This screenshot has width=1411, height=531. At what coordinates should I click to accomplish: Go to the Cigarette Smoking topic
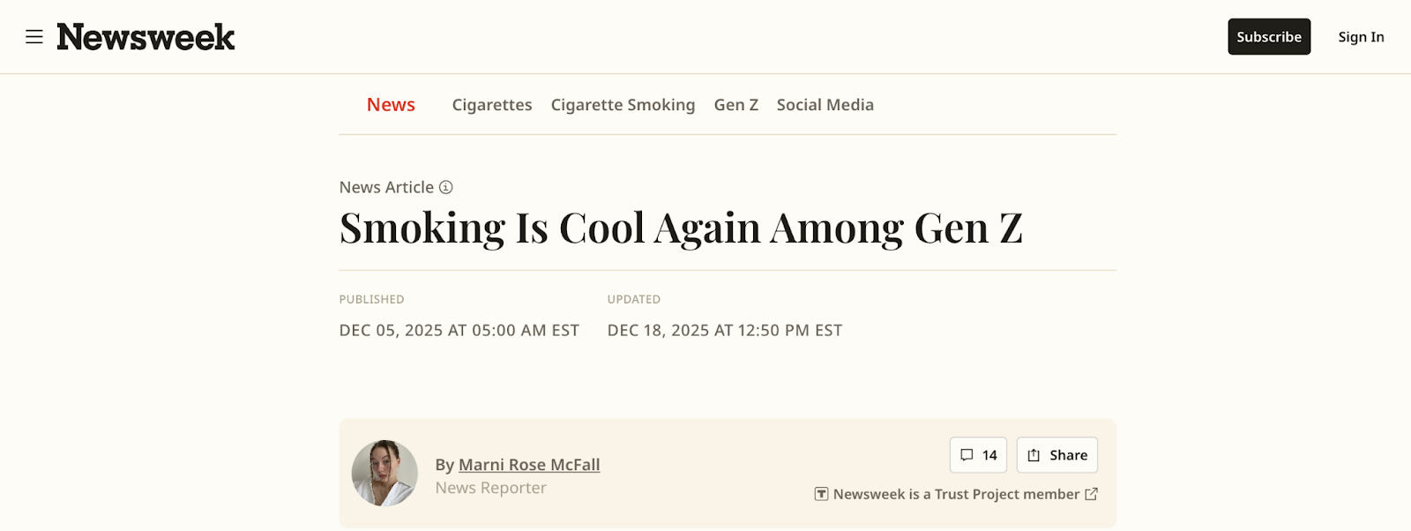coord(623,105)
